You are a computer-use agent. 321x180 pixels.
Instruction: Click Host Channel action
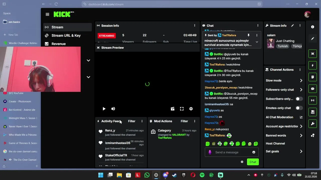point(275,143)
